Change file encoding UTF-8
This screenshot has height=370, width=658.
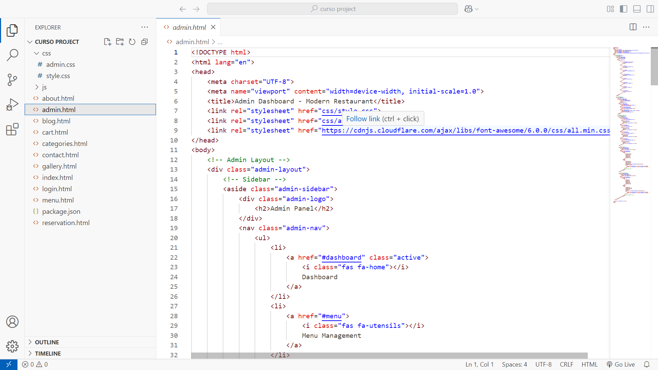(x=544, y=365)
